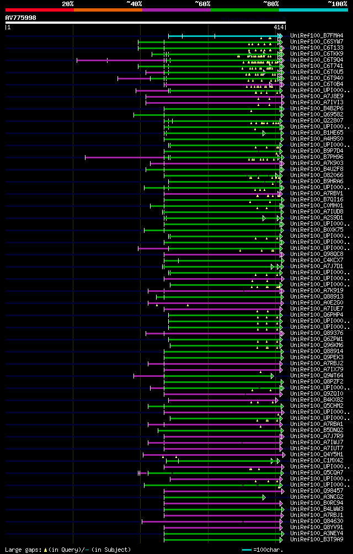Click the purple ~60% identity legend bar
This screenshot has width=353, height=554.
click(x=176, y=10)
